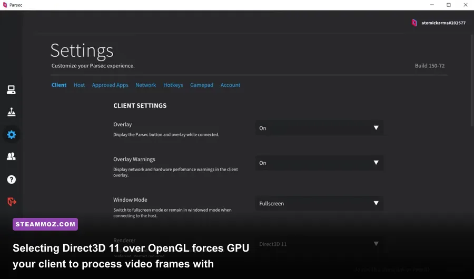474x279 pixels.
Task: Switch to the Host tab
Action: click(79, 85)
